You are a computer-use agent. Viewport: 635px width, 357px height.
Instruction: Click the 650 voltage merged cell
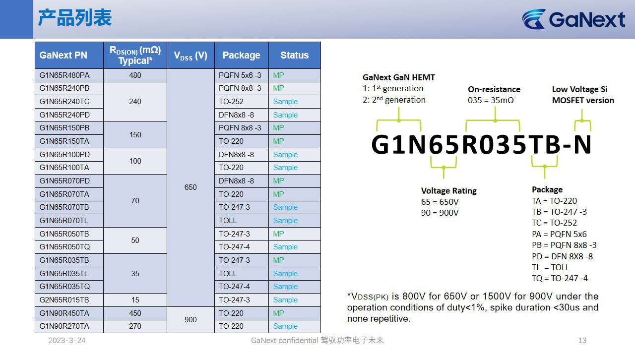[x=190, y=187]
